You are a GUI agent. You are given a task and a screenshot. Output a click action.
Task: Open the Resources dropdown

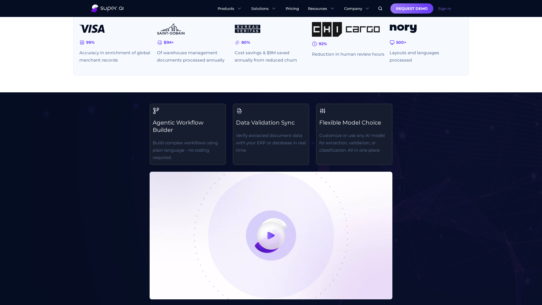point(321,8)
